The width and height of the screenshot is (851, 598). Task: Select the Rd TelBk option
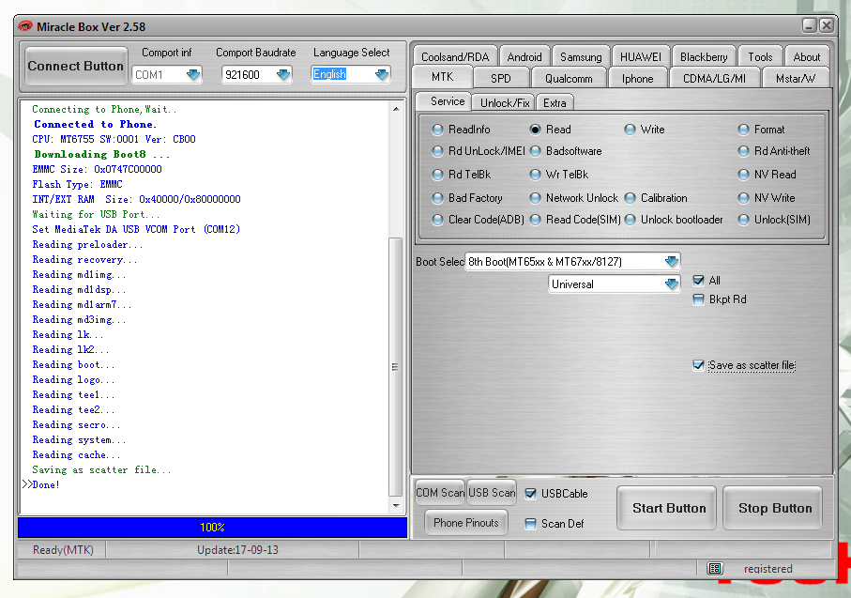tap(462, 175)
